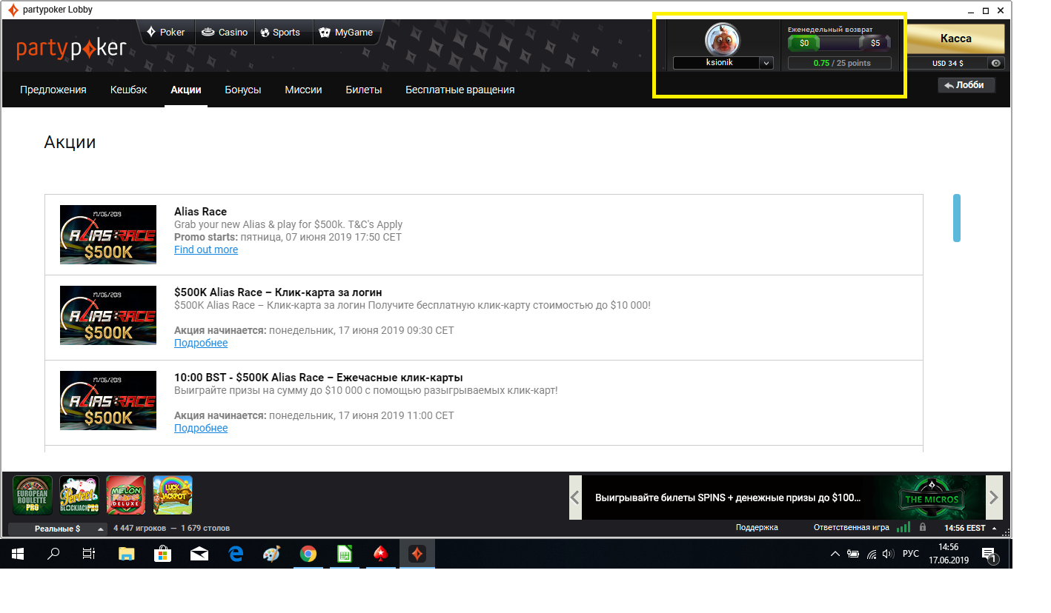Viewport: 1051px width, 613px height.
Task: Click the Клик-карта за логин promo thumbnail
Action: point(108,315)
